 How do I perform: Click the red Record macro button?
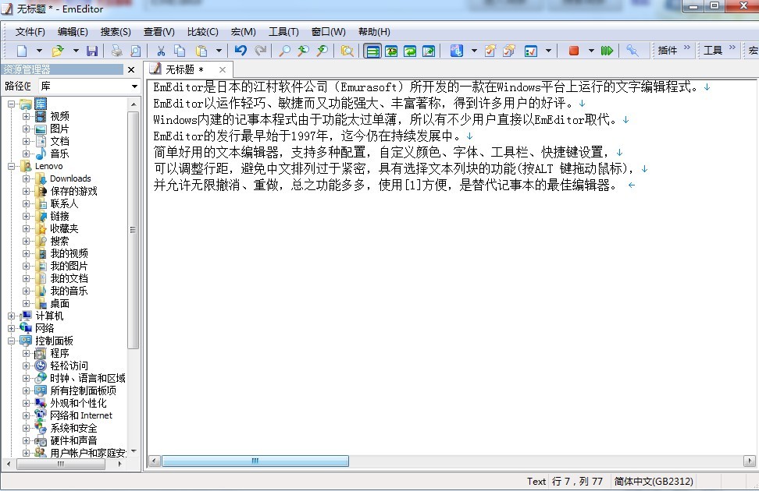(x=574, y=51)
